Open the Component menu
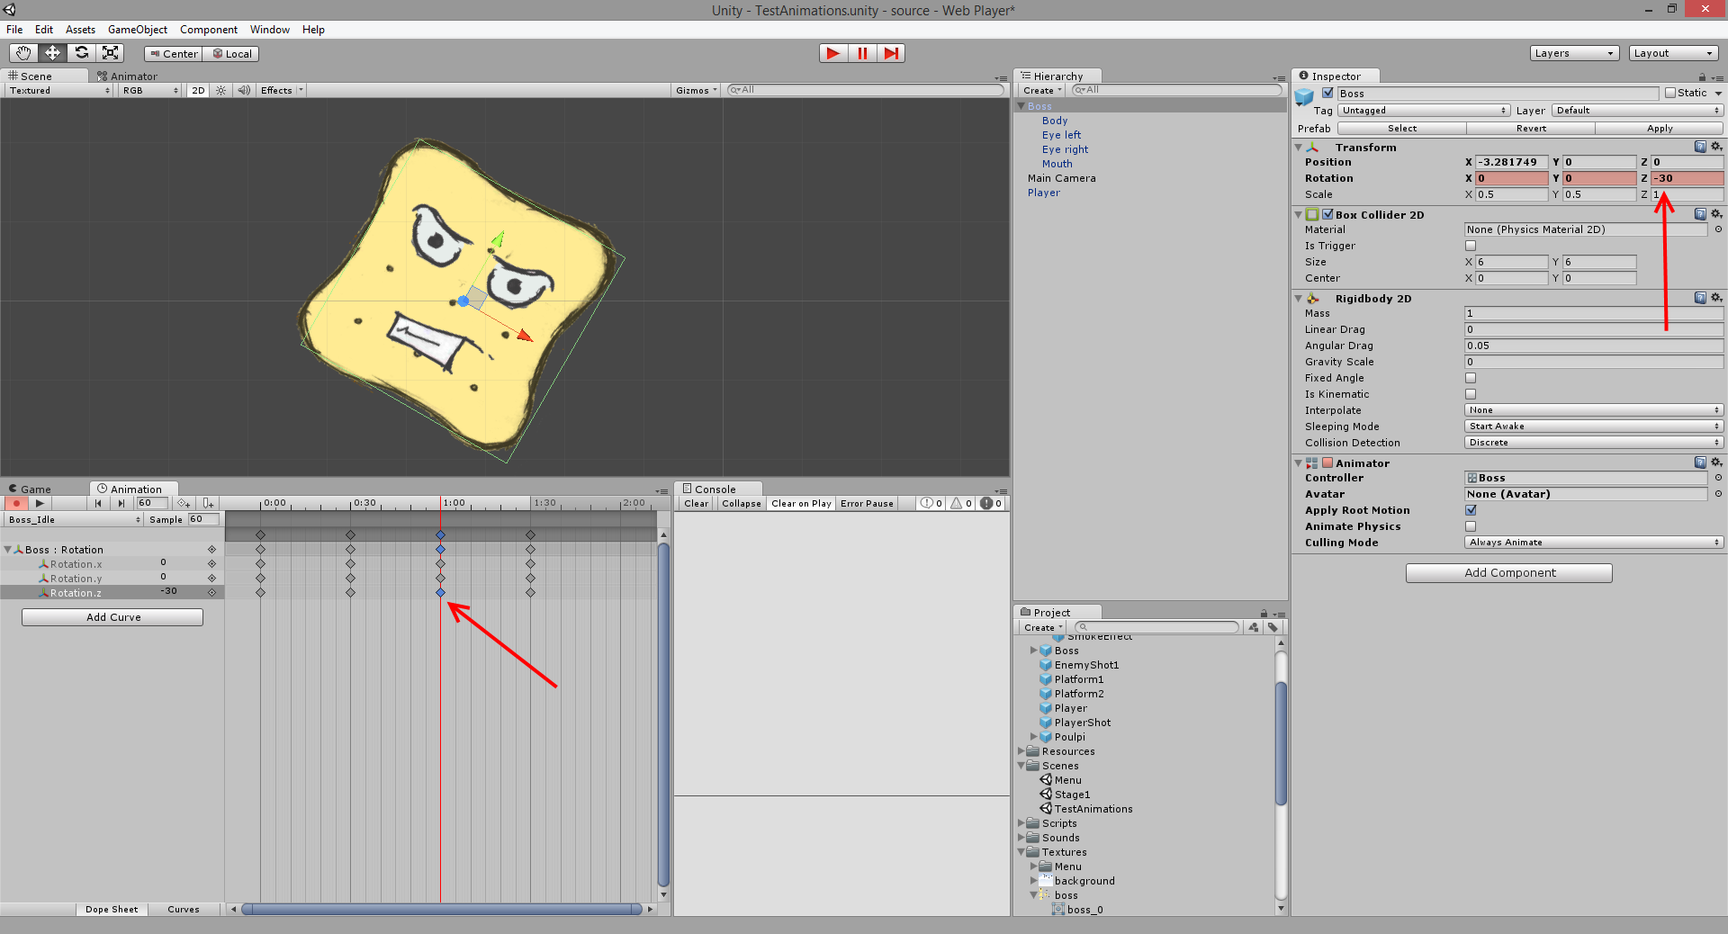The width and height of the screenshot is (1728, 934). (x=209, y=30)
